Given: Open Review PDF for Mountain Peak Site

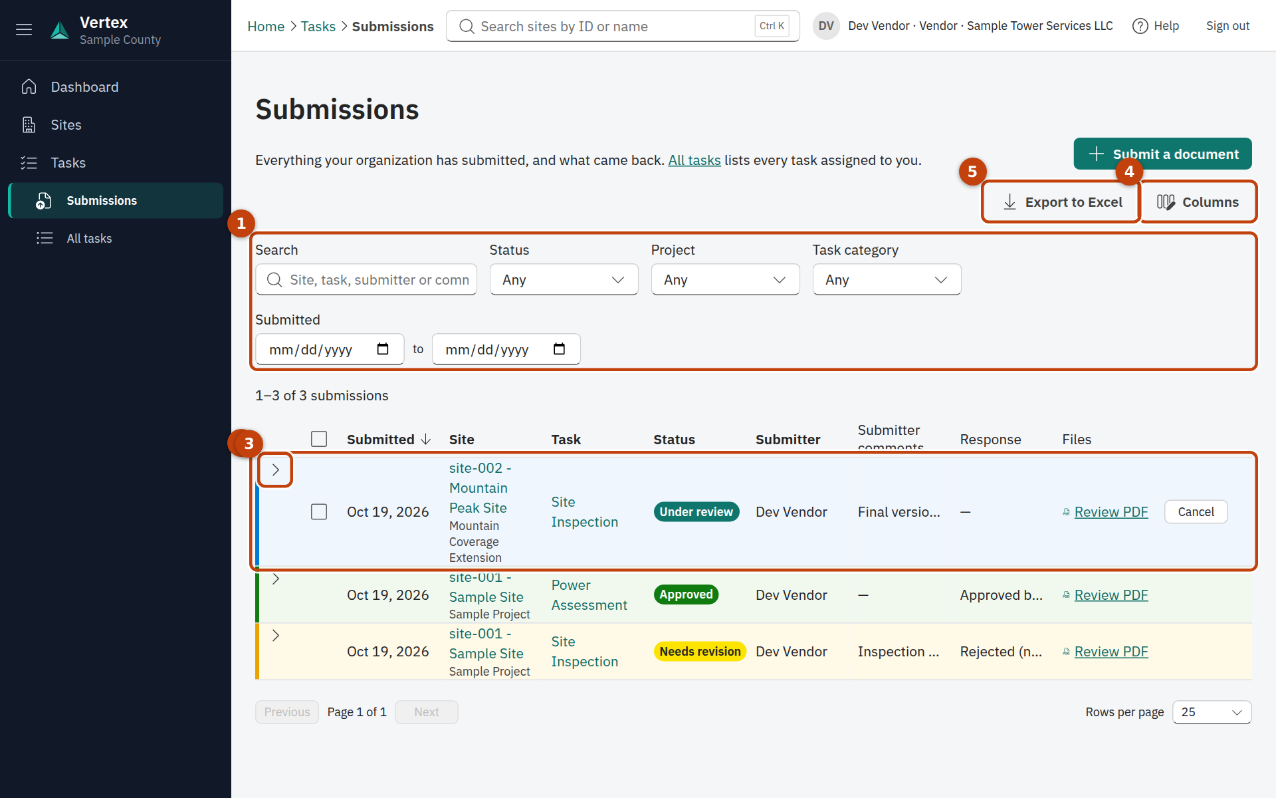Looking at the screenshot, I should click(1111, 512).
